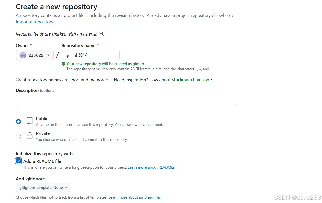Click the green checkmark validation icon

click(63, 64)
